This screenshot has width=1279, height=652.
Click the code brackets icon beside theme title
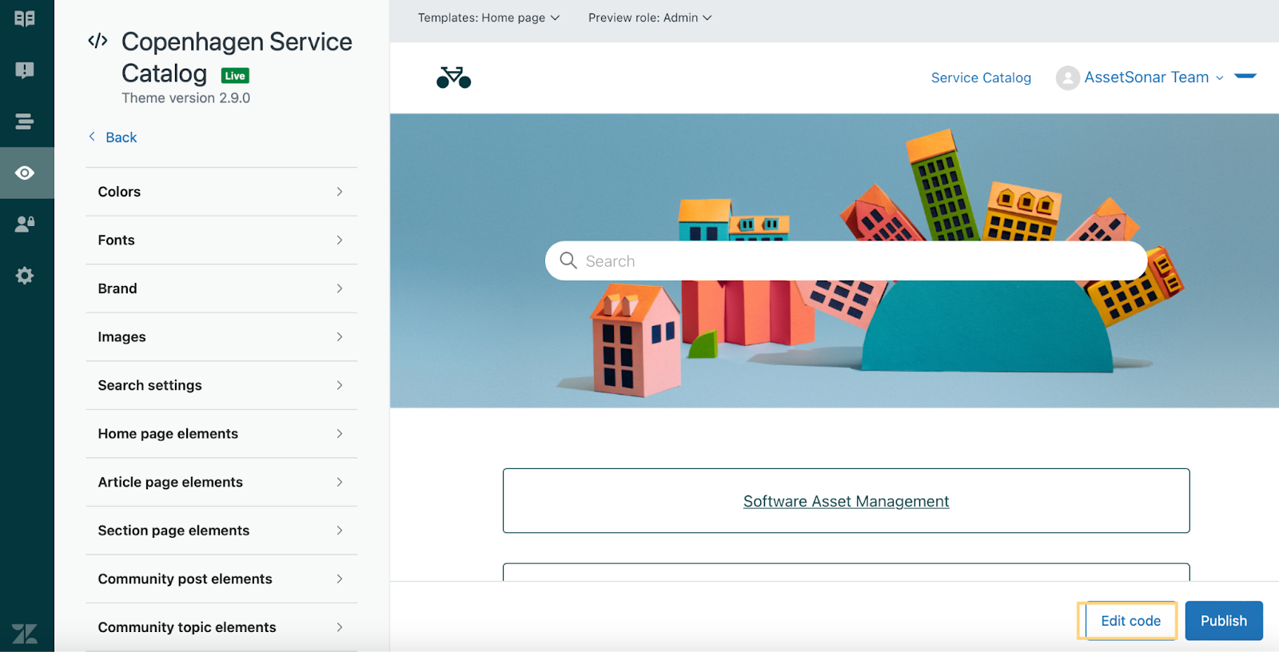(98, 41)
